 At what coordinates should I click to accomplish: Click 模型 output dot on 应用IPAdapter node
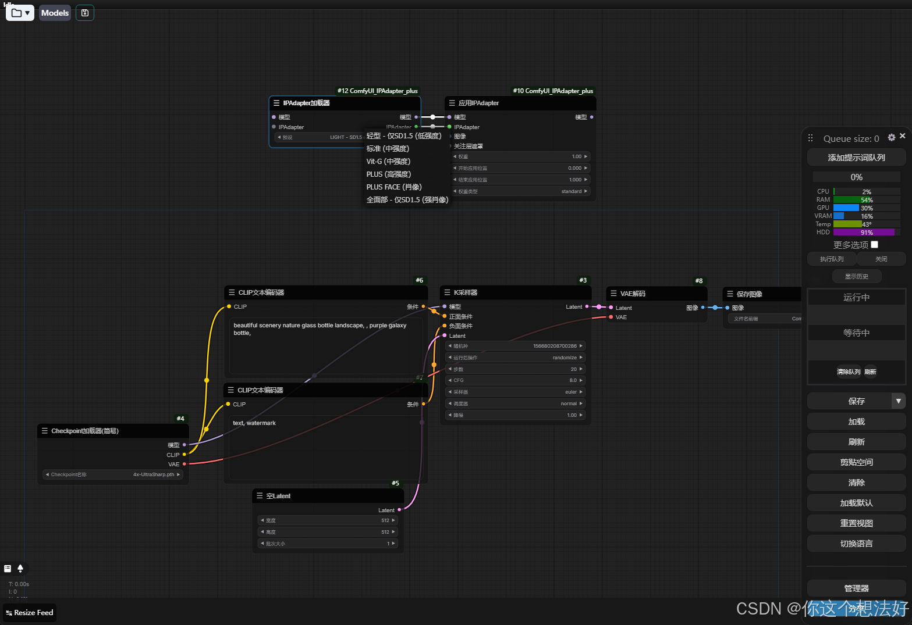coord(591,117)
